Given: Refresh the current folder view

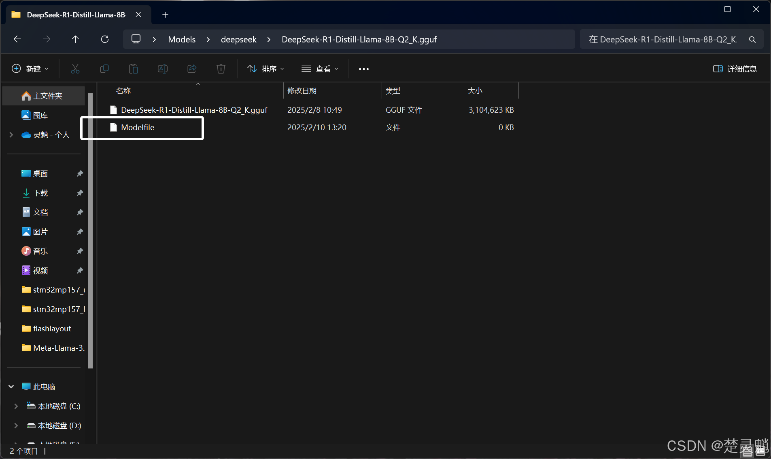Looking at the screenshot, I should point(105,39).
